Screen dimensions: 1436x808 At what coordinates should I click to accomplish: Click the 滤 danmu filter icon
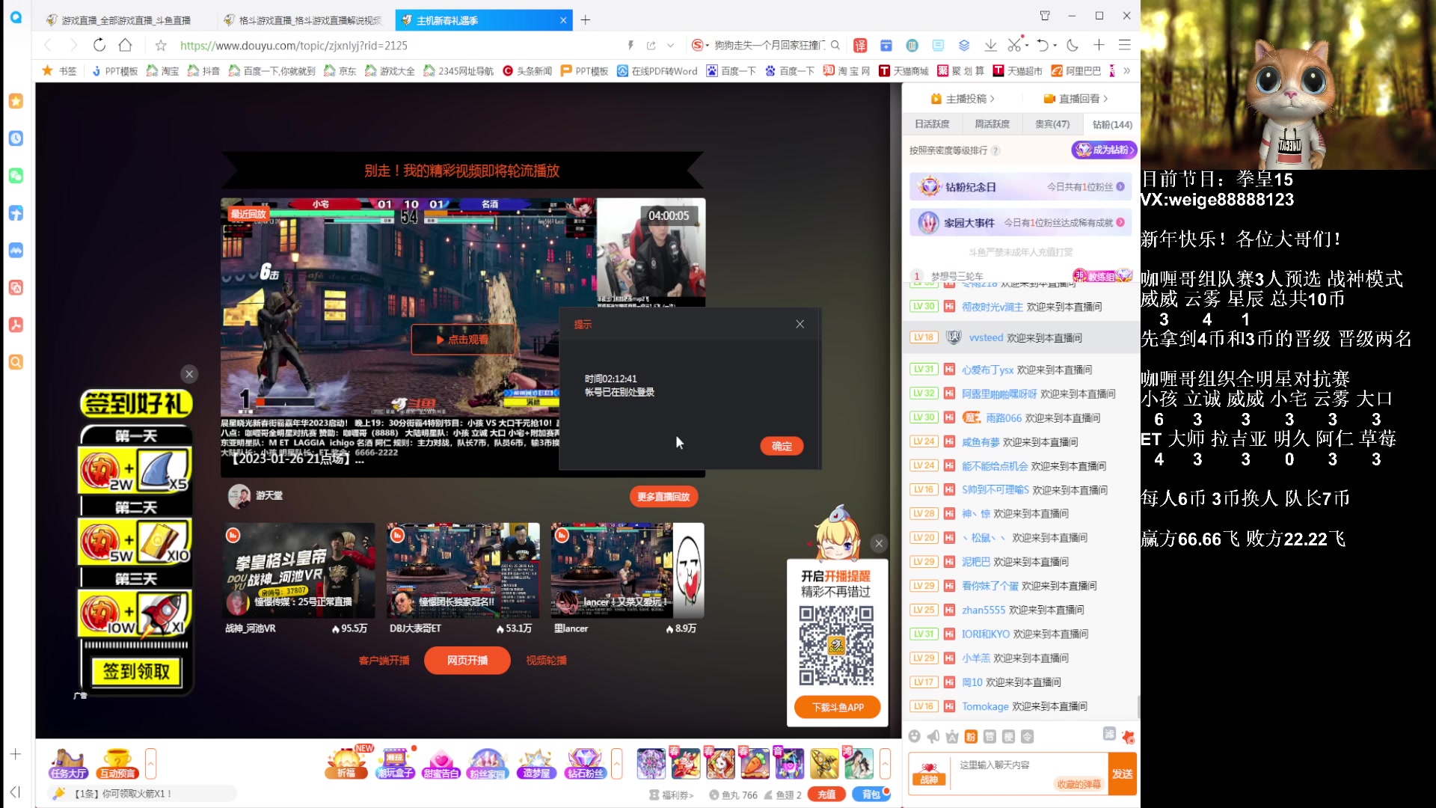point(1109,734)
